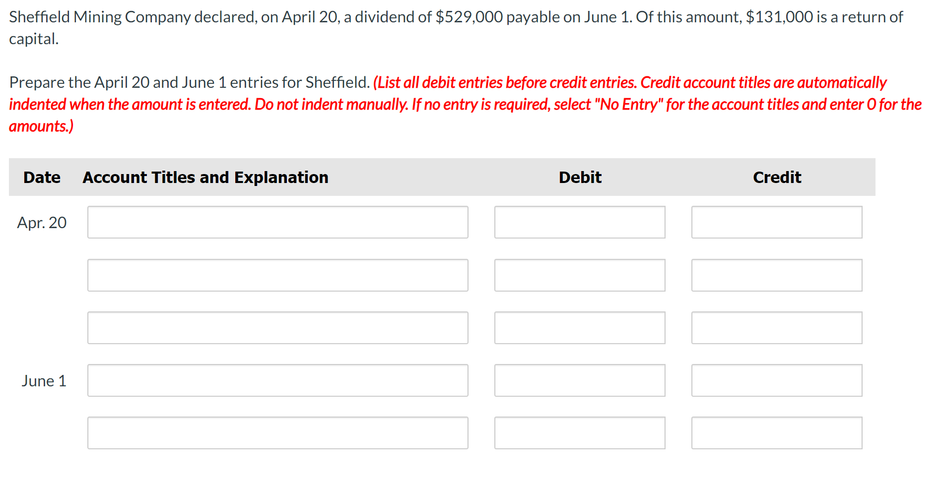The image size is (944, 485).
Task: Click the Debit column header
Action: [x=580, y=177]
